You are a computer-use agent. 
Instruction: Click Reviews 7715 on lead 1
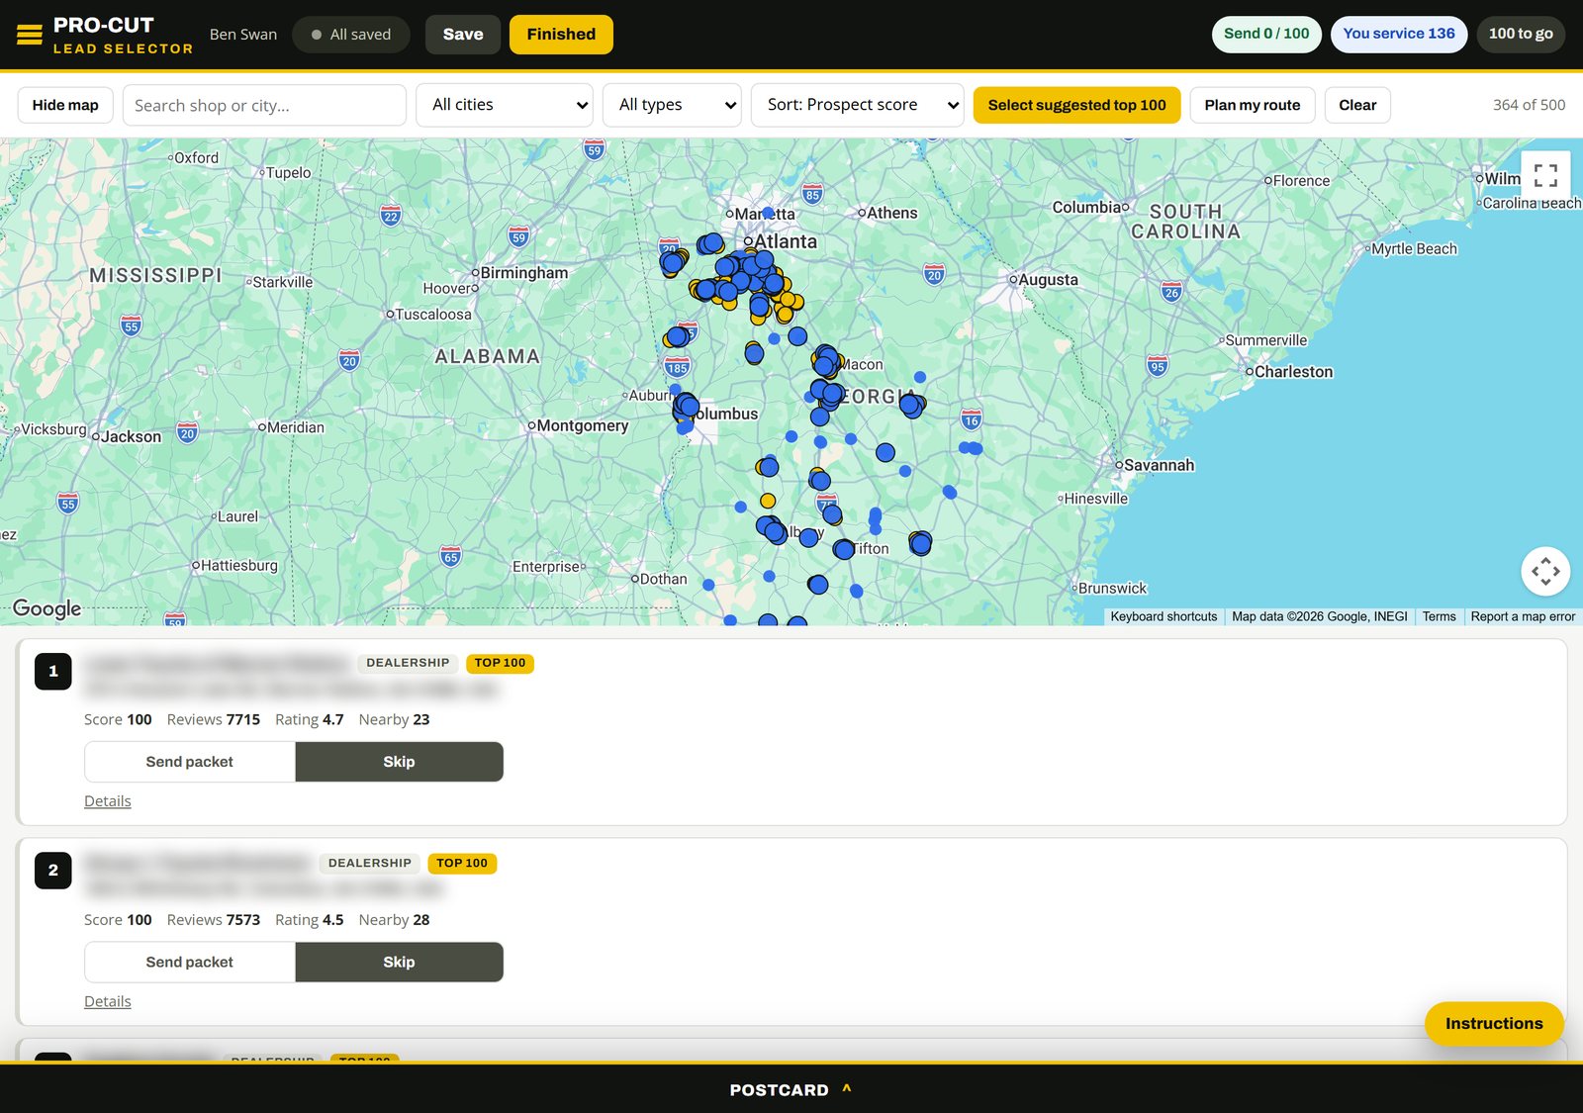click(x=214, y=719)
